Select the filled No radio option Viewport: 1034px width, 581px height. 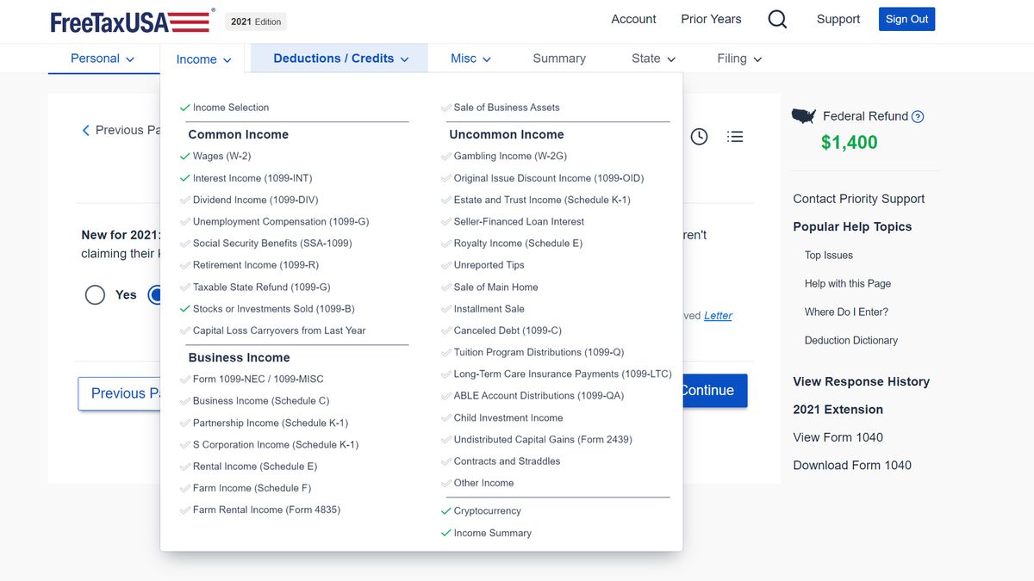(158, 294)
